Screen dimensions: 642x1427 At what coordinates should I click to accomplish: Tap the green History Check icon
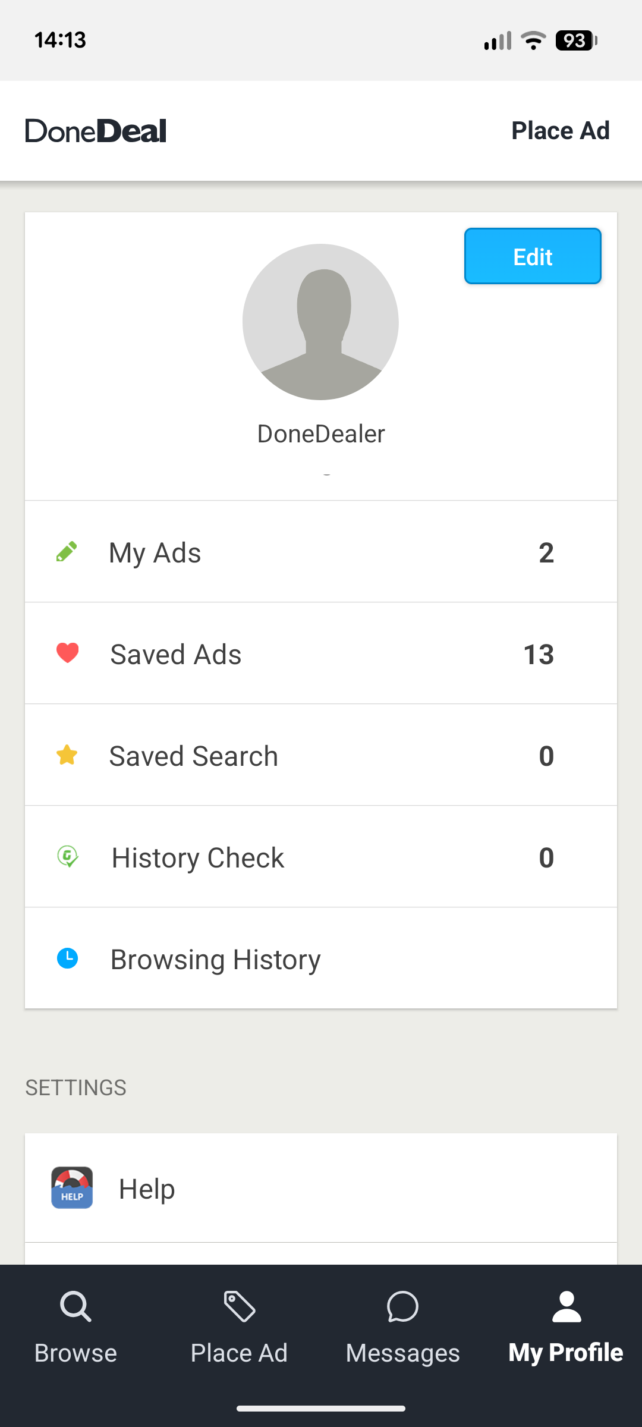68,857
